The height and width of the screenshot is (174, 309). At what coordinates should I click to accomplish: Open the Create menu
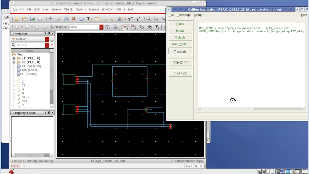pyautogui.click(x=56, y=9)
